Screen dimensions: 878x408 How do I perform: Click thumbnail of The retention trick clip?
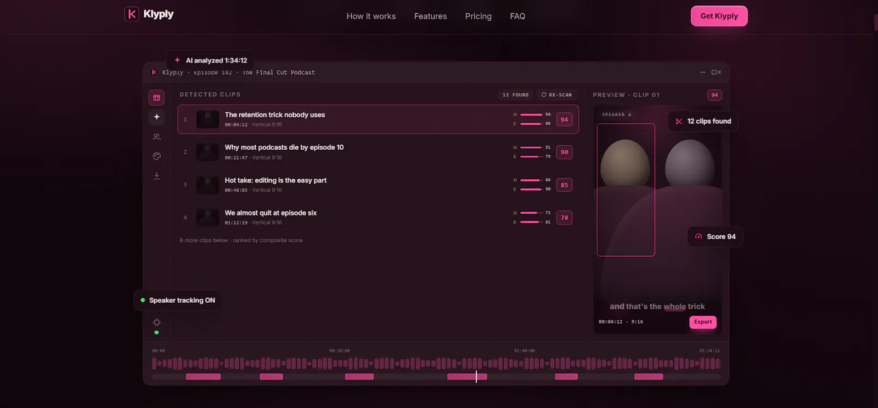click(x=207, y=120)
